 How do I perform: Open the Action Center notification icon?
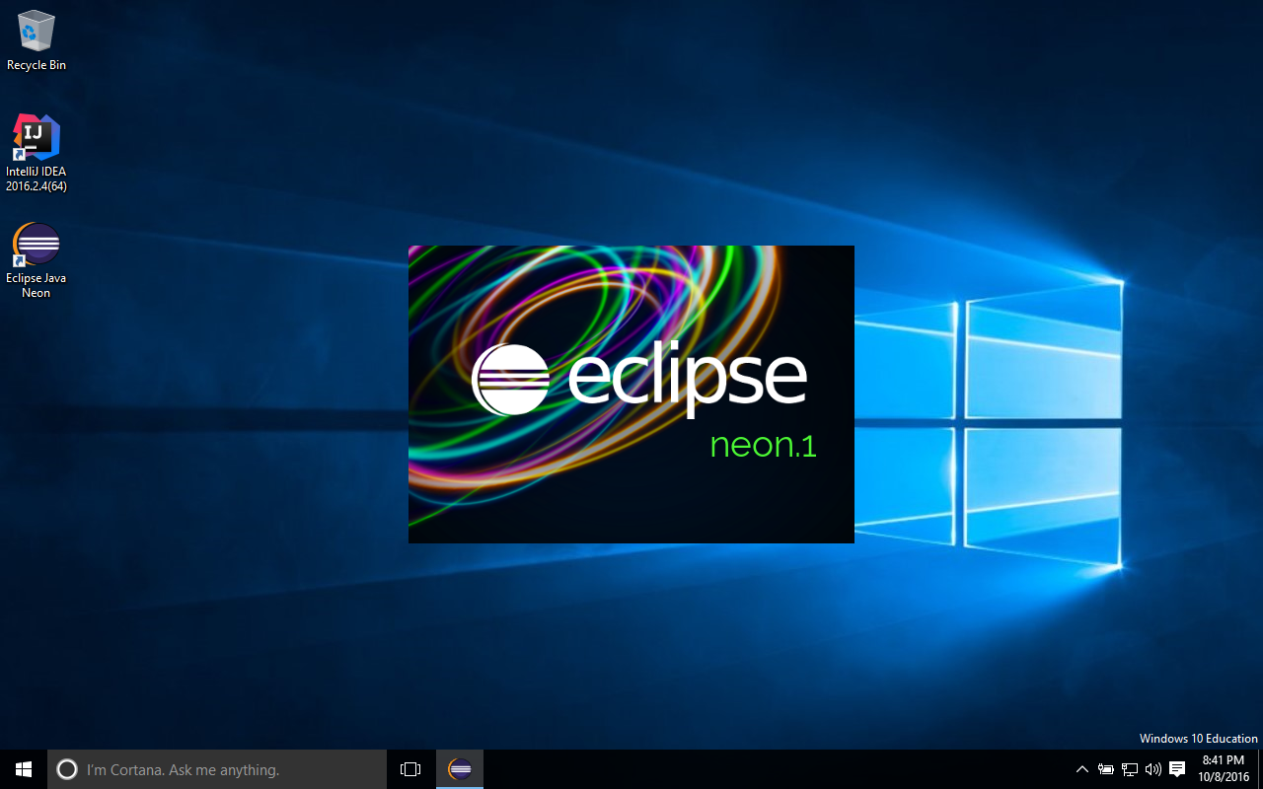(1177, 768)
